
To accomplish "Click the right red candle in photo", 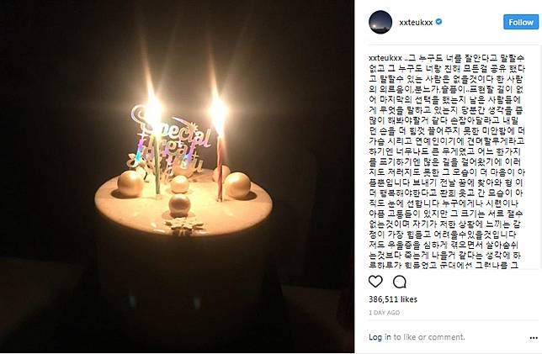I will point(220,167).
